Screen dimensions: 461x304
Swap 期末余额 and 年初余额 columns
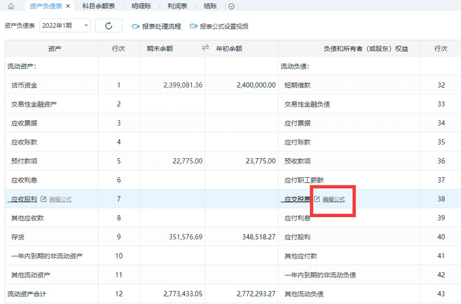point(205,48)
